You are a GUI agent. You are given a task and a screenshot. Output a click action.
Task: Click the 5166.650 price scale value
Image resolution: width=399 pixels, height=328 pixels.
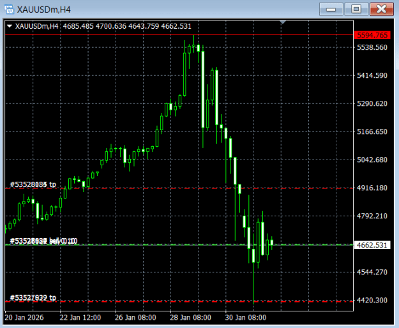click(372, 131)
